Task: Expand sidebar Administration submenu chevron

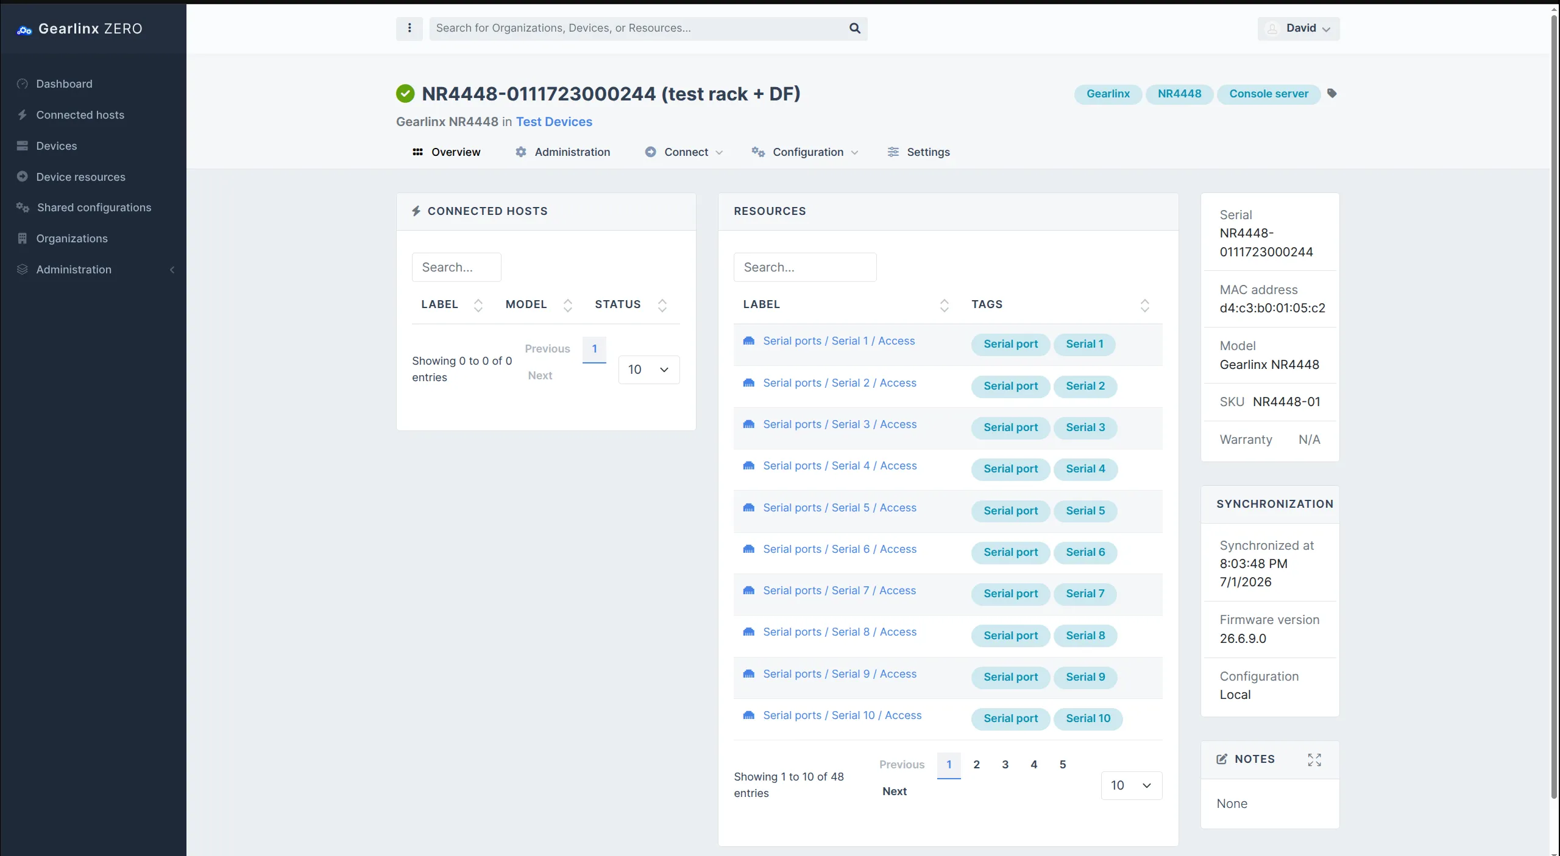Action: pyautogui.click(x=172, y=270)
